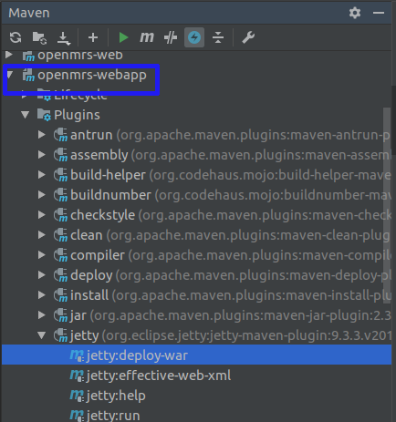
Task: Select the jetty:deploy-war goal
Action: pyautogui.click(x=196, y=355)
